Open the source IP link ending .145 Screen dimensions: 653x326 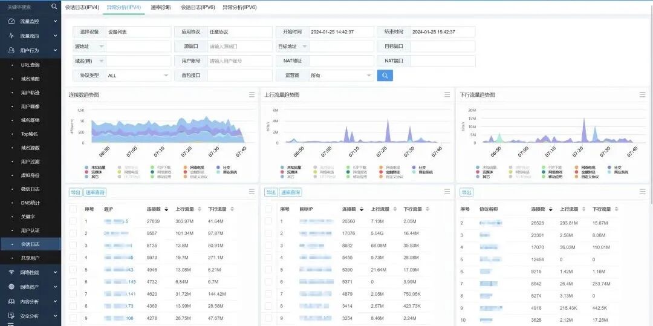click(x=120, y=282)
